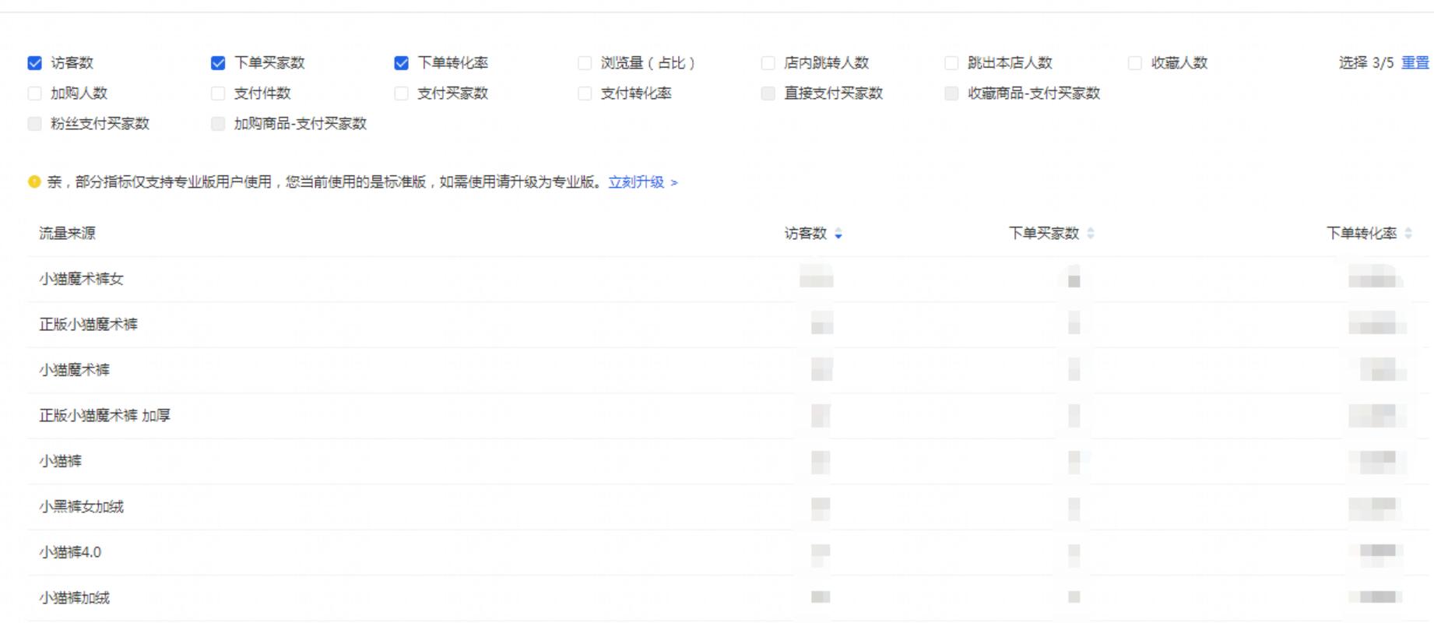Sort by 下单转化率 column arrows

tap(1408, 234)
